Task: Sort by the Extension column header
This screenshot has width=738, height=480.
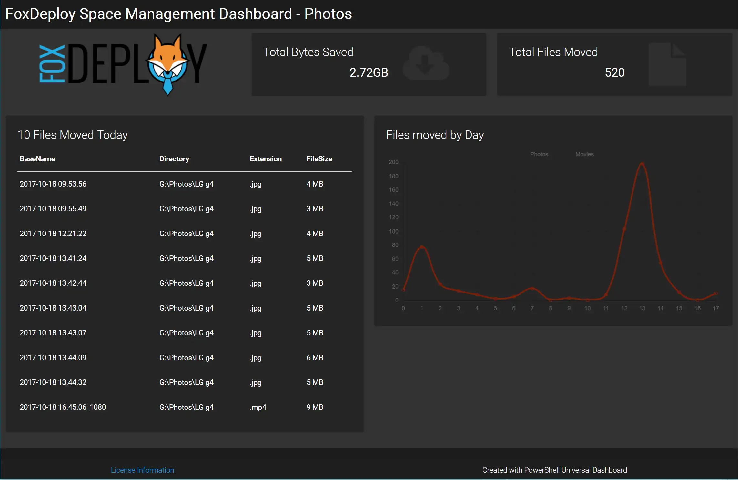Action: pyautogui.click(x=266, y=159)
